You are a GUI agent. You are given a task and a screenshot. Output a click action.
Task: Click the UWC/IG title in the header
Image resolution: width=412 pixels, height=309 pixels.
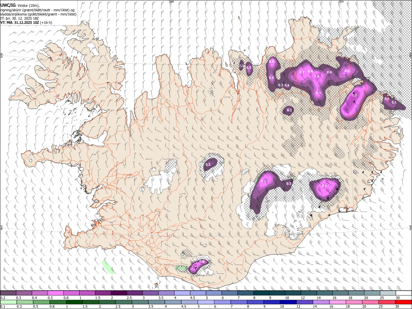[x=7, y=5]
